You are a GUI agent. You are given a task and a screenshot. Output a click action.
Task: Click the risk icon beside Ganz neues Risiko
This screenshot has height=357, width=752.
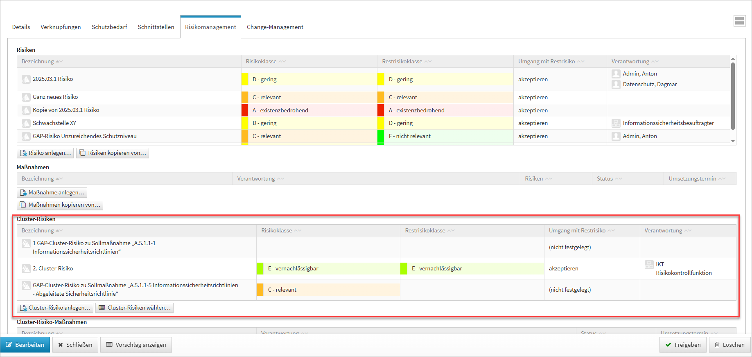click(26, 97)
